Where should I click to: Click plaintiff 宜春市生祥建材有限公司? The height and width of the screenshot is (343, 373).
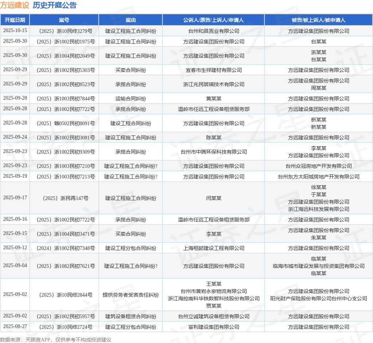point(213,70)
